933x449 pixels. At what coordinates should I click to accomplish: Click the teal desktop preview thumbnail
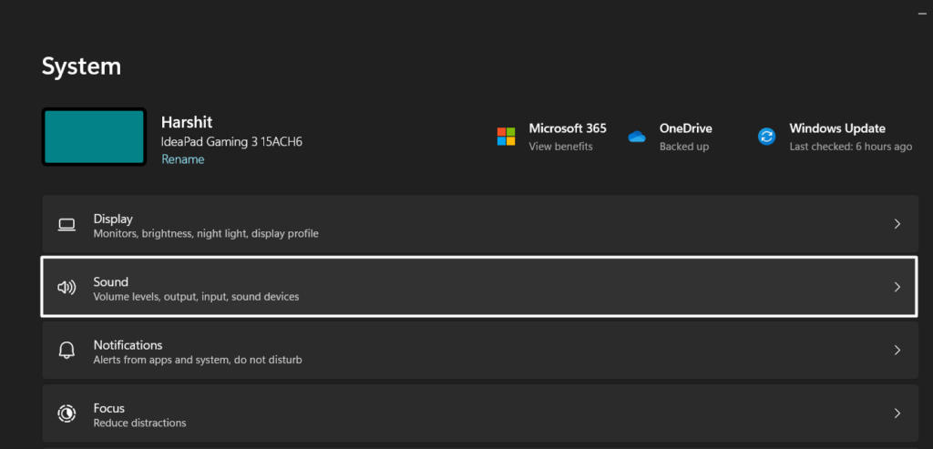point(94,137)
